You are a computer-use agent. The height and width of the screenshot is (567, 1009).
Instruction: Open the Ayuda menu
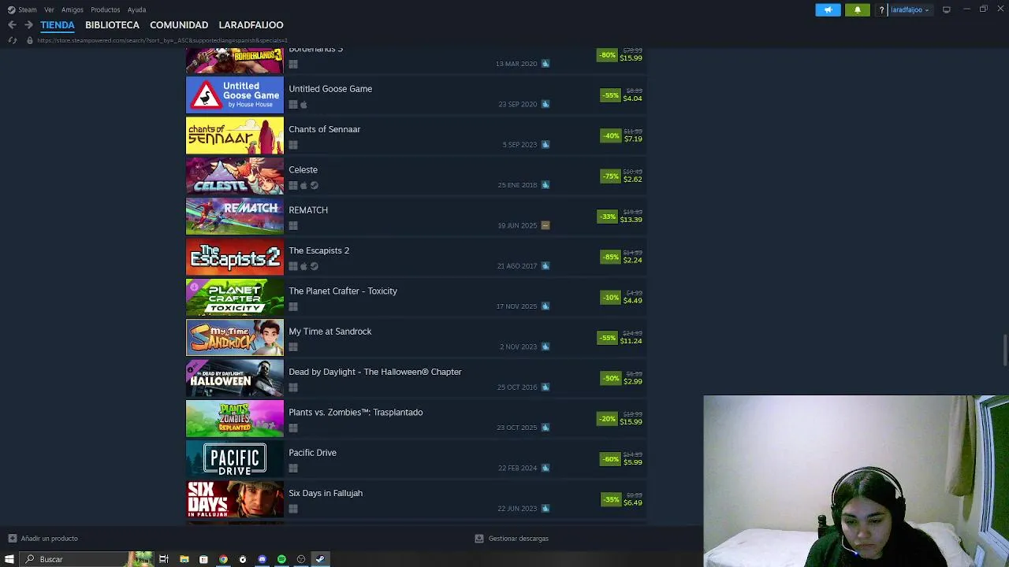click(136, 9)
